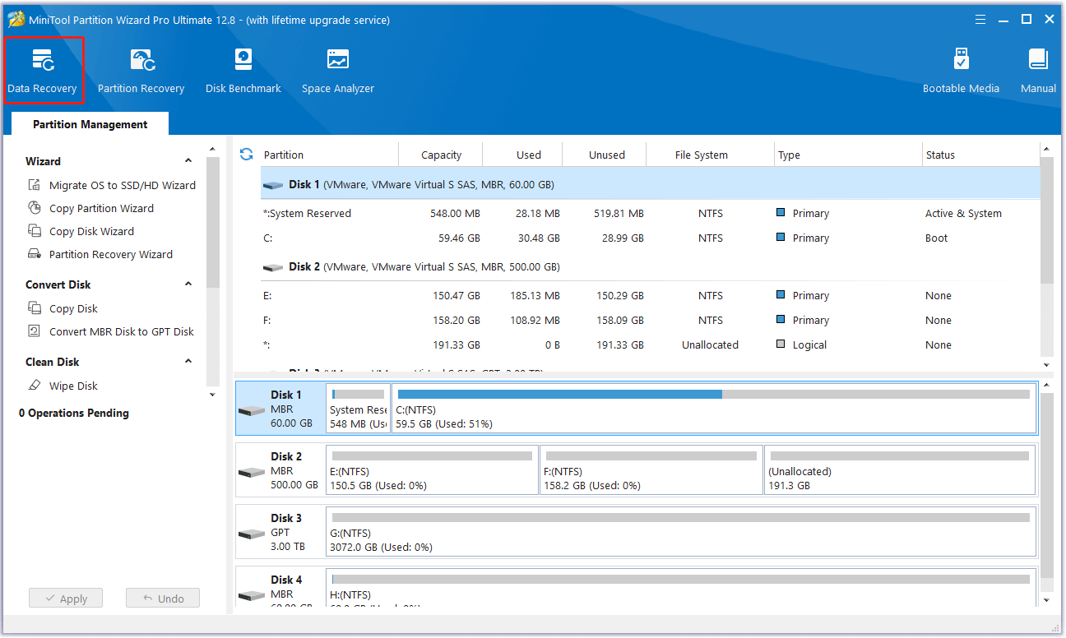
Task: Click the left panel scrollbar down arrow
Action: 212,395
